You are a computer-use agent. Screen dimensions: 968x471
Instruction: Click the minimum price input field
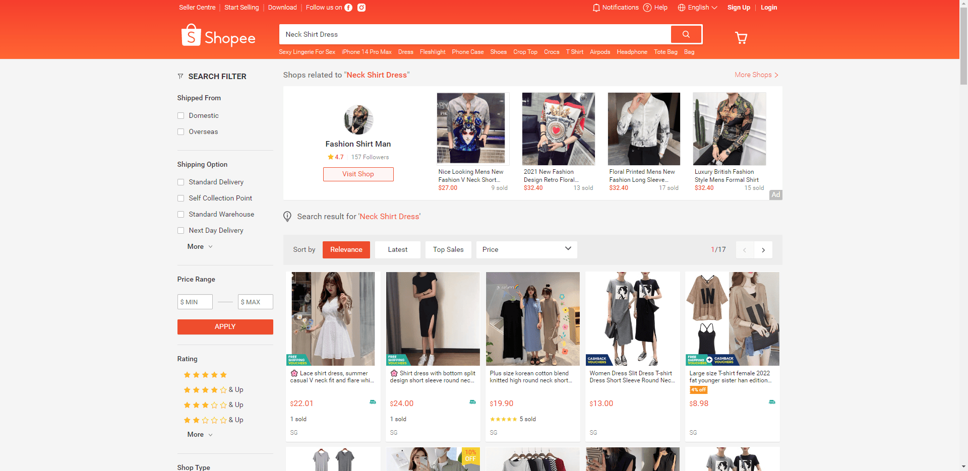coord(195,302)
